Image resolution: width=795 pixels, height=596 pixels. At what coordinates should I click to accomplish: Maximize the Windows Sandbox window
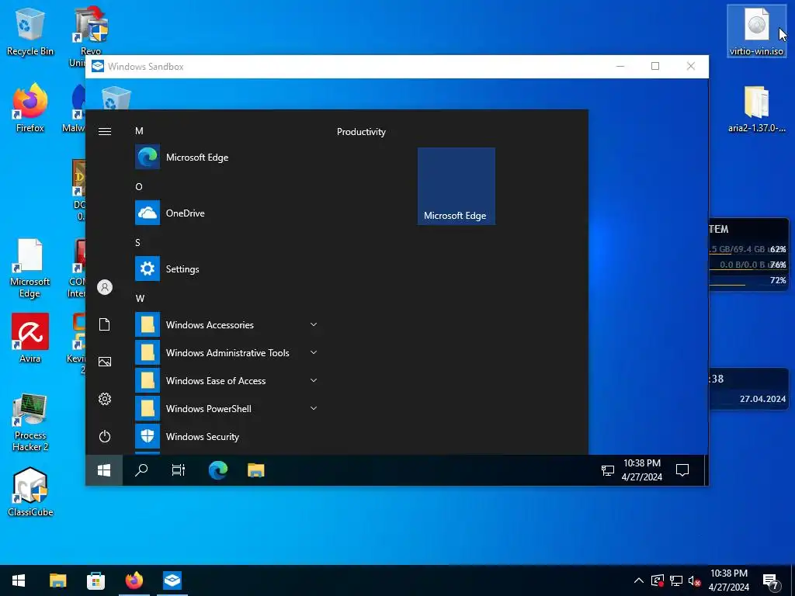[655, 67]
